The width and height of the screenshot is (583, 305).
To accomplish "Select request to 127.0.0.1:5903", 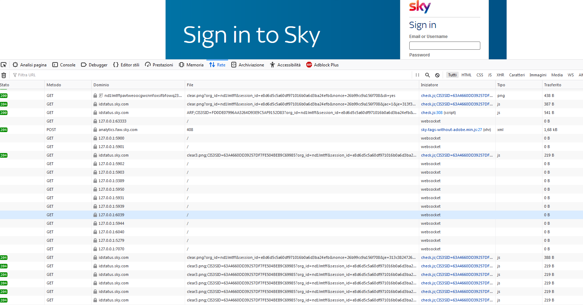I will 291,172.
